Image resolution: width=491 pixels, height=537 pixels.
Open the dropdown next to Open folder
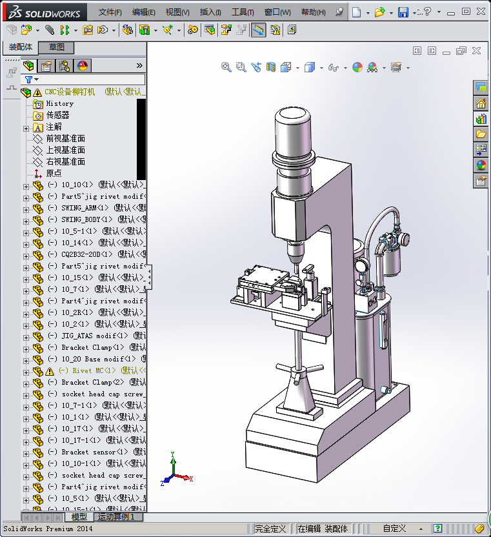[x=391, y=13]
